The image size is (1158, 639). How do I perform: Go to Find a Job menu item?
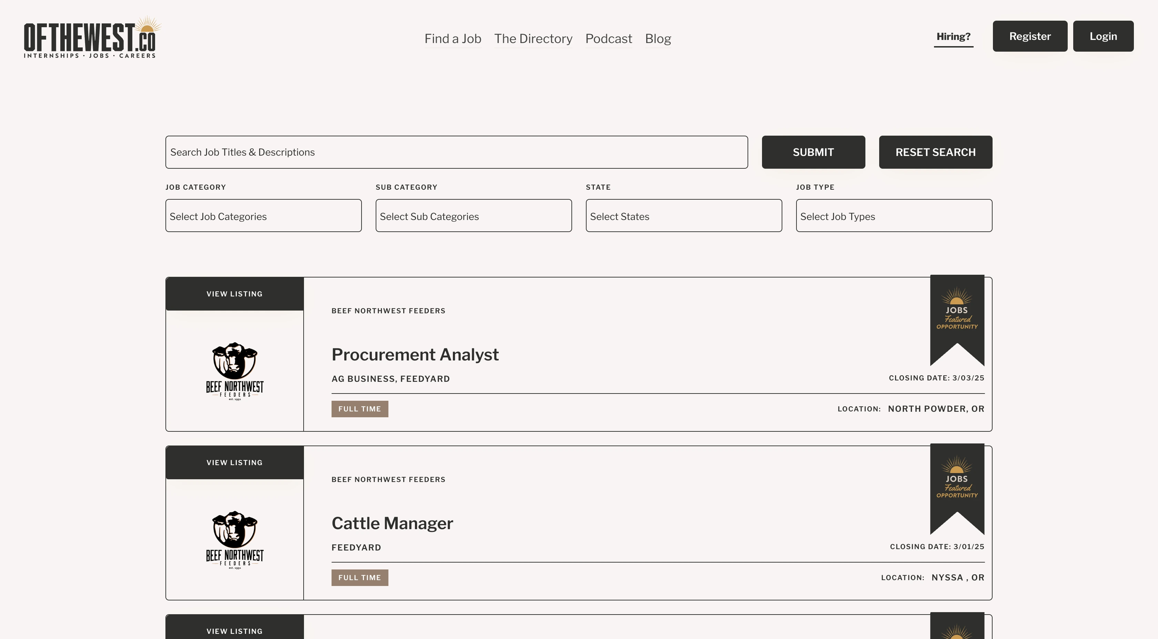tap(453, 39)
